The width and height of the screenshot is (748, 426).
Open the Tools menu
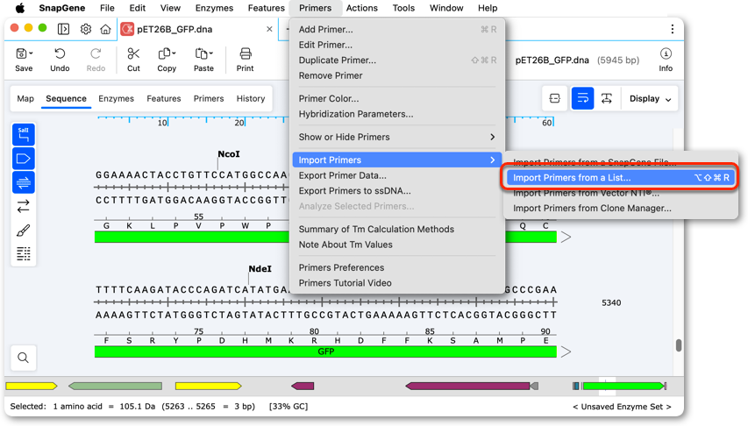(x=403, y=8)
